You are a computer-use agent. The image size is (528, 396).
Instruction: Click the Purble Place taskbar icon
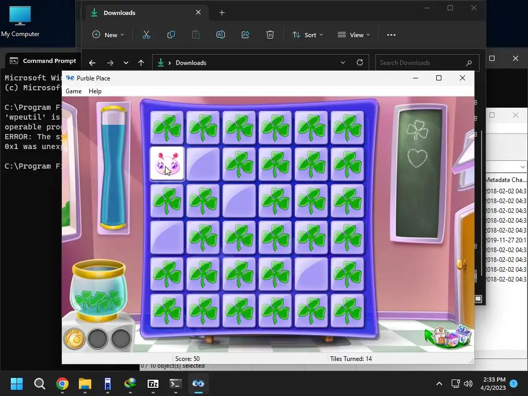tap(199, 384)
